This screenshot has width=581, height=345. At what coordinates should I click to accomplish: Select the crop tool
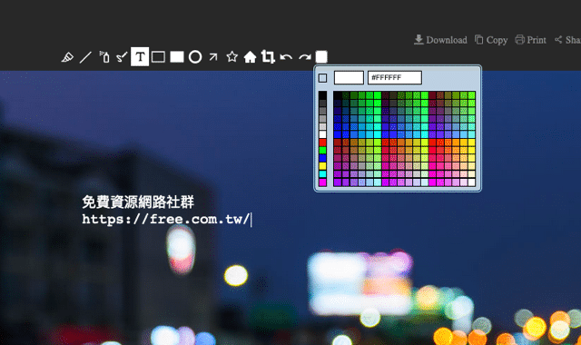[268, 57]
